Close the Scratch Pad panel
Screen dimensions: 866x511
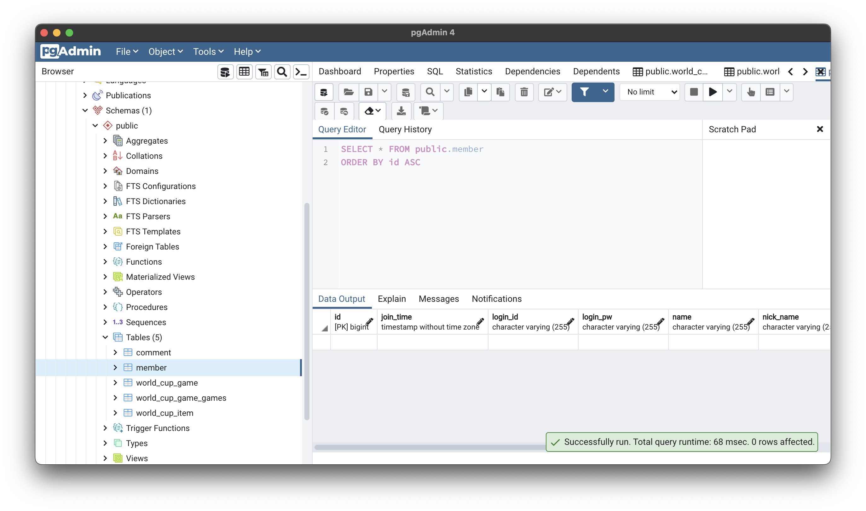pyautogui.click(x=819, y=129)
